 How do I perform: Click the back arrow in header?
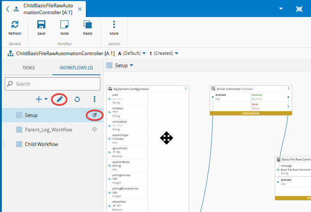pos(8,9)
